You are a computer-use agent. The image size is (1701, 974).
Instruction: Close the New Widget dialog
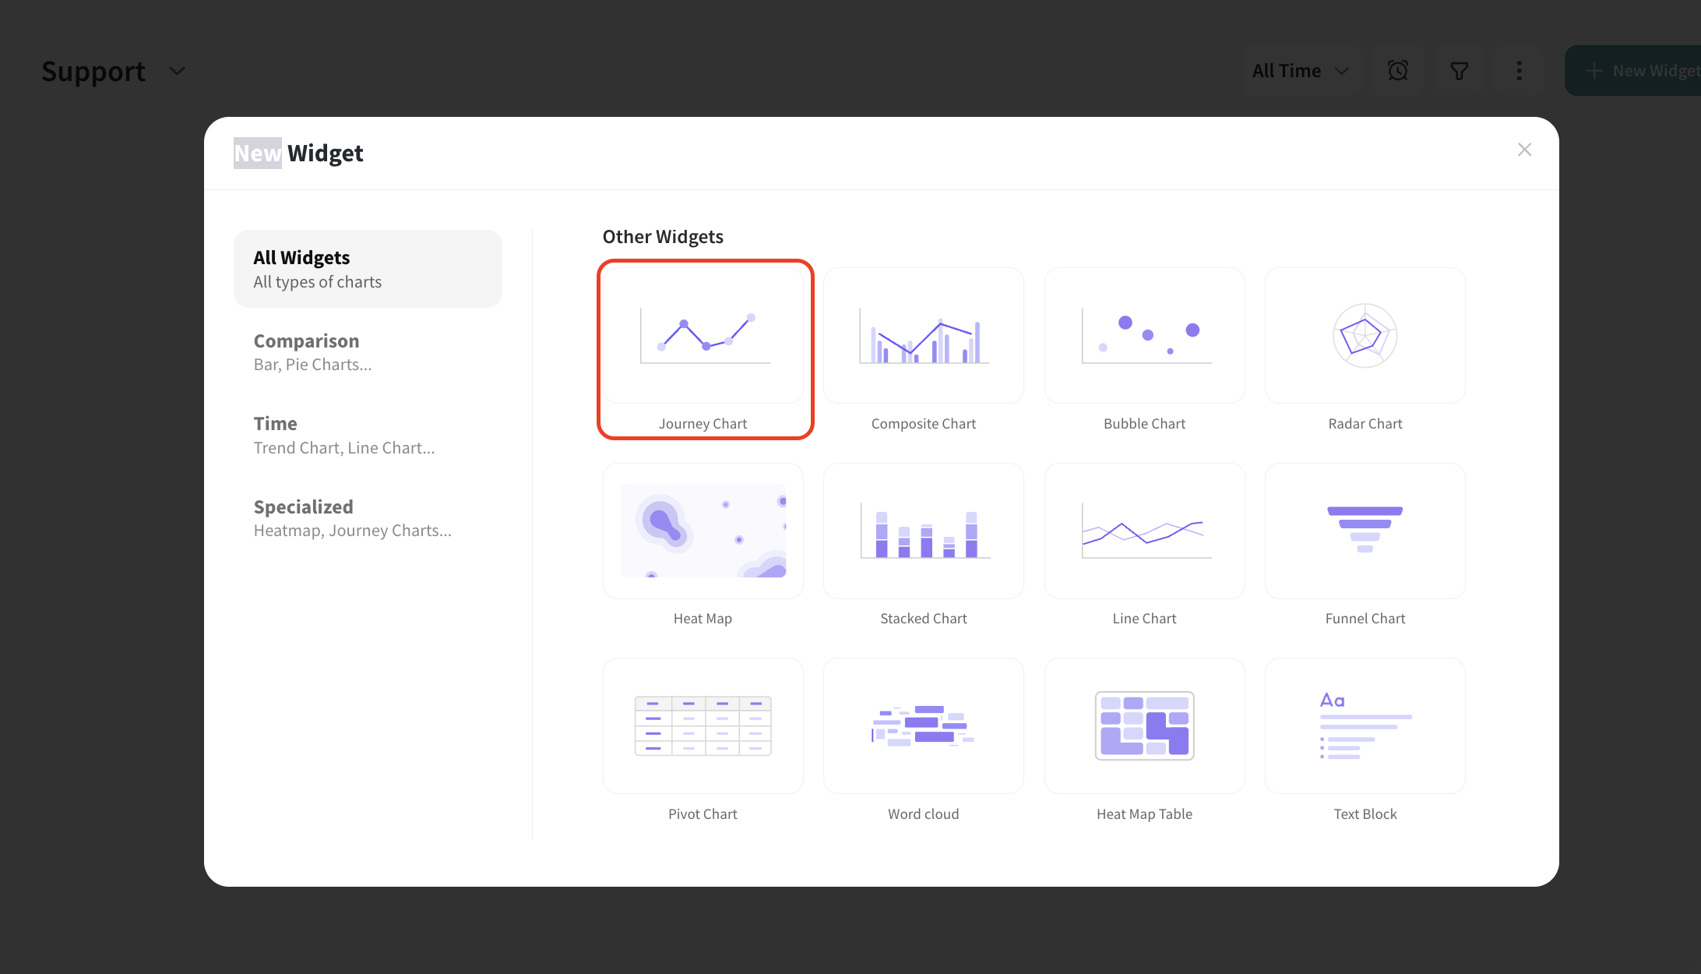(1524, 150)
